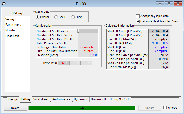This screenshot has width=184, height=114.
Task: Click Tube Volume per Shell value 0,1930
Action: tap(159, 59)
